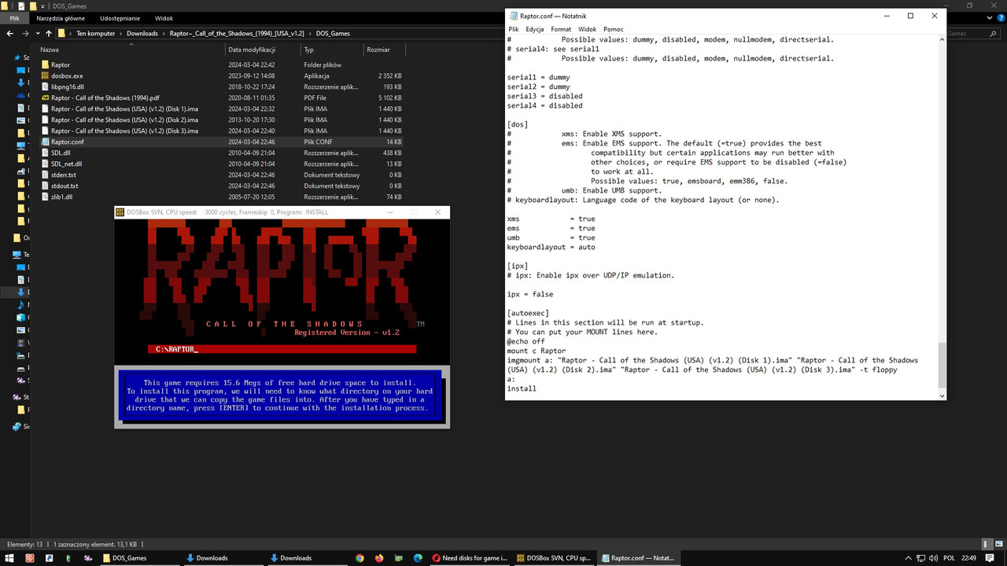
Task: Click Explorer's forward navigation arrow
Action: tap(25, 34)
